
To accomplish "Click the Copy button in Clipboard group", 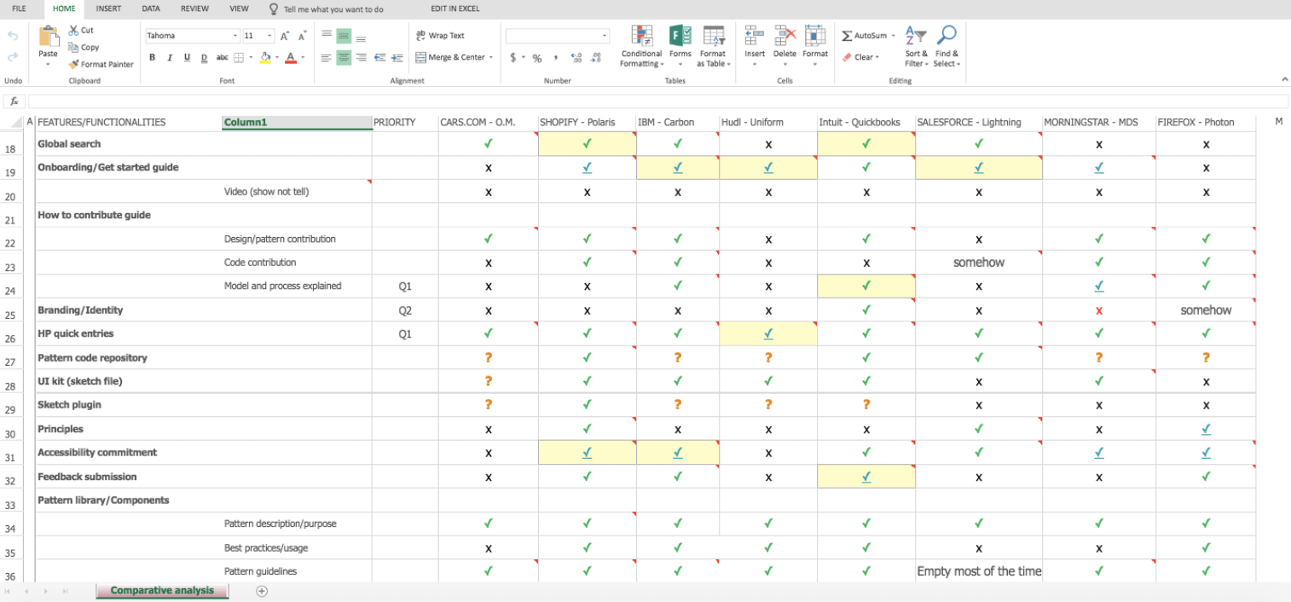I will (x=84, y=47).
